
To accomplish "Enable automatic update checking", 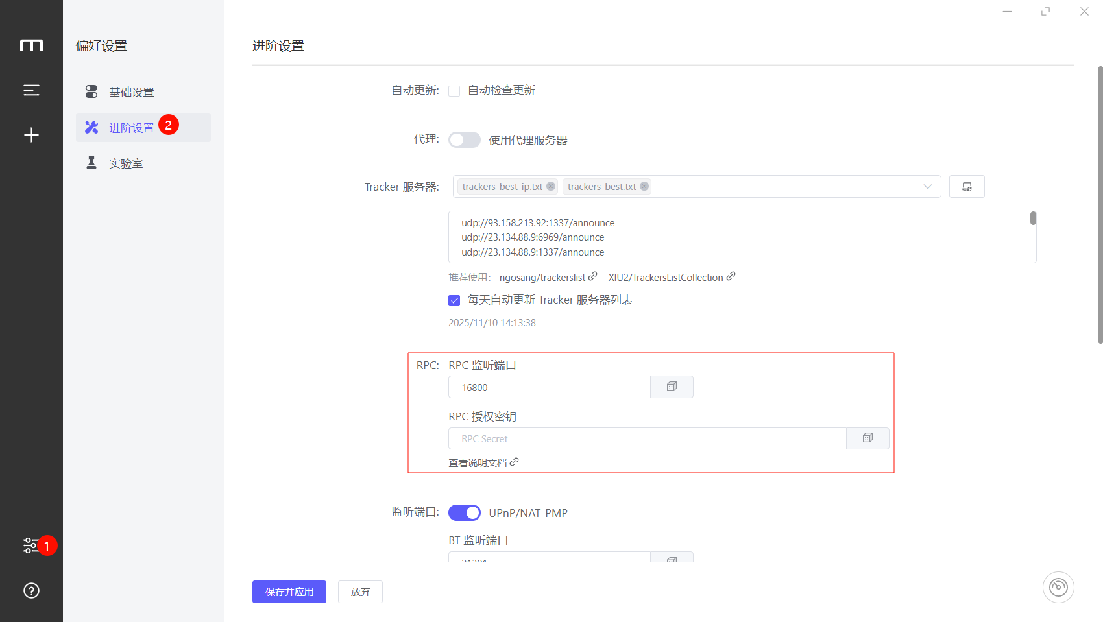I will point(454,90).
